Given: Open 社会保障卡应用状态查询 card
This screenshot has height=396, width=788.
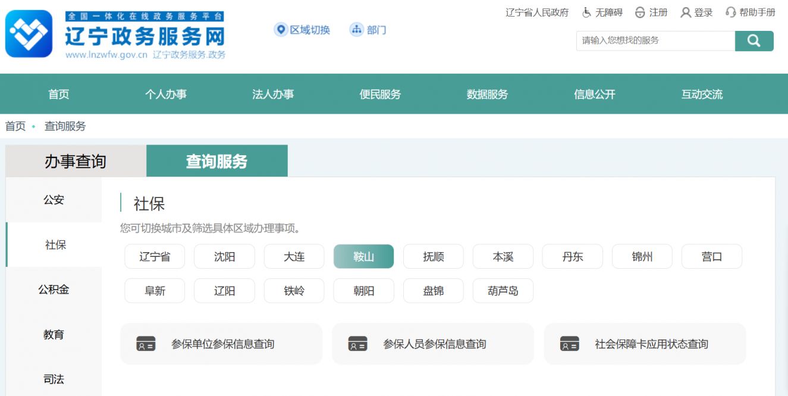Looking at the screenshot, I should [x=645, y=344].
